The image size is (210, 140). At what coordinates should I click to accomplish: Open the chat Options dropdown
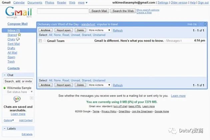point(9,120)
